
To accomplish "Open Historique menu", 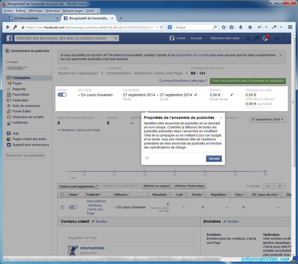I will coord(52,11).
